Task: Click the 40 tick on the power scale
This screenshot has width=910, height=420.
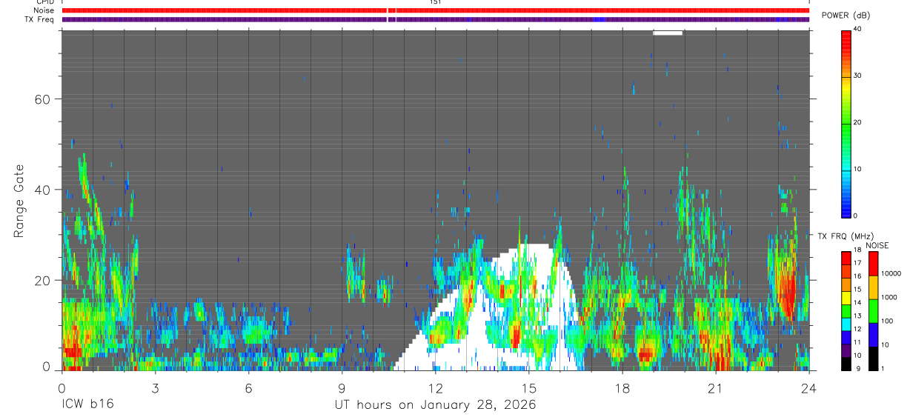Action: coord(857,29)
